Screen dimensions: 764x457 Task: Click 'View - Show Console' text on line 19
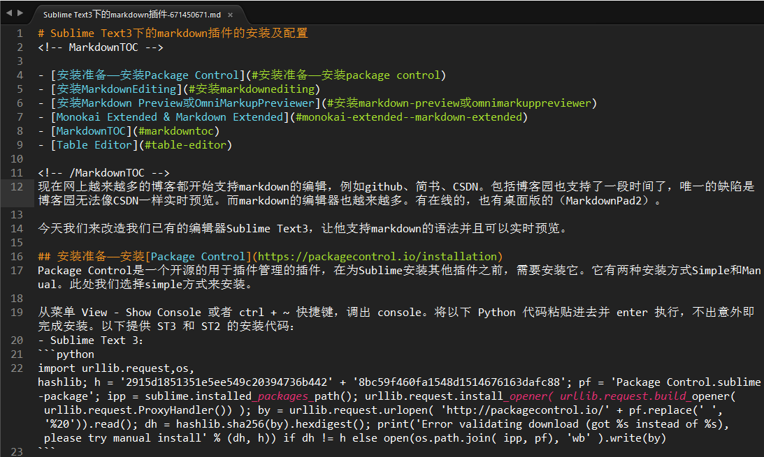click(x=141, y=312)
